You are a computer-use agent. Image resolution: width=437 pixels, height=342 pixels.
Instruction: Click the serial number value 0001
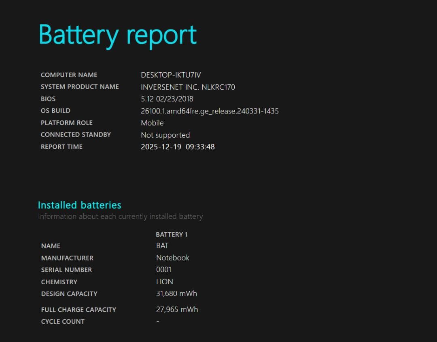[163, 270]
